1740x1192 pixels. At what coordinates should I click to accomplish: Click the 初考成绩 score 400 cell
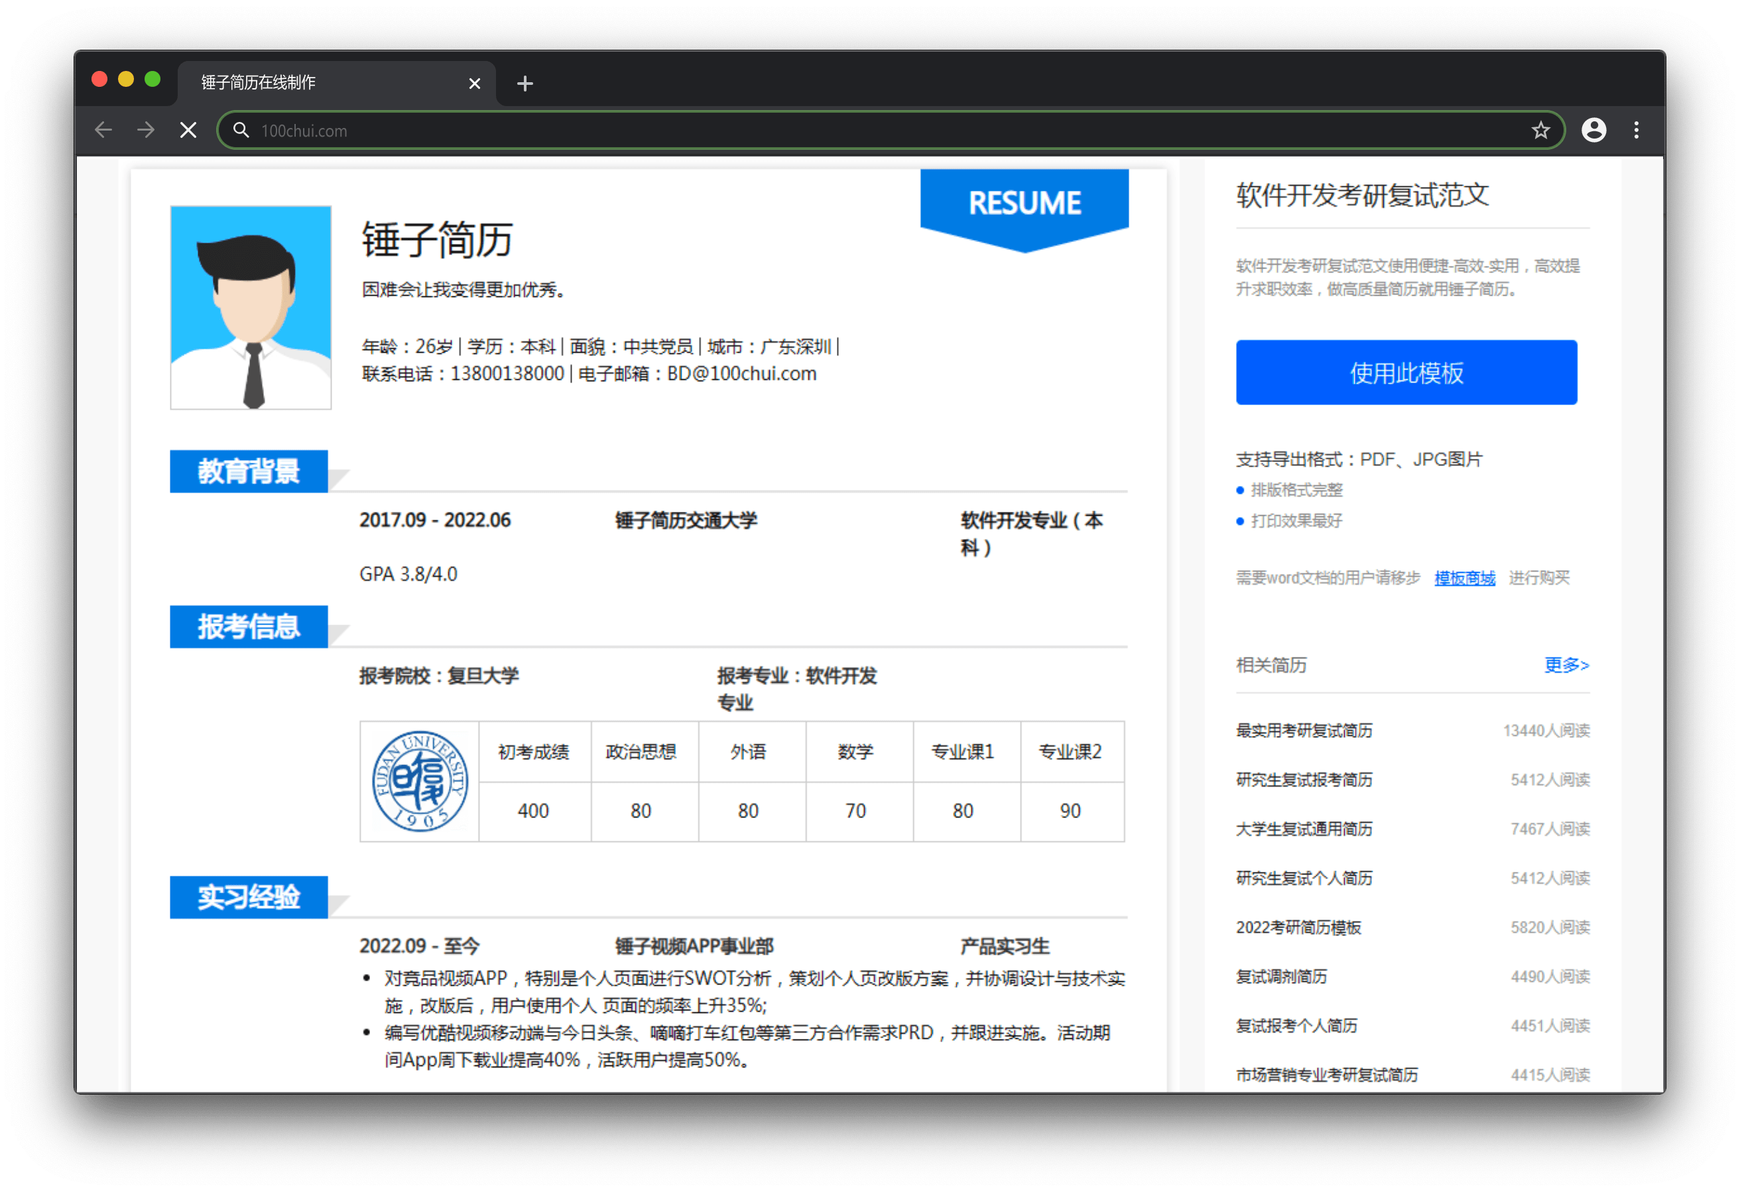click(534, 811)
